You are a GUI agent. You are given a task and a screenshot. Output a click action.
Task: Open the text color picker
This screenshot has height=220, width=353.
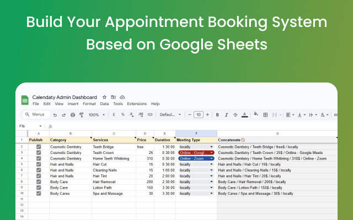click(x=244, y=115)
